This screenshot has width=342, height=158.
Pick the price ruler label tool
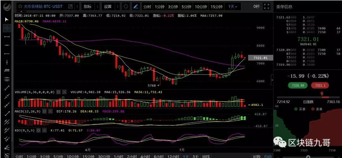pos(7,70)
